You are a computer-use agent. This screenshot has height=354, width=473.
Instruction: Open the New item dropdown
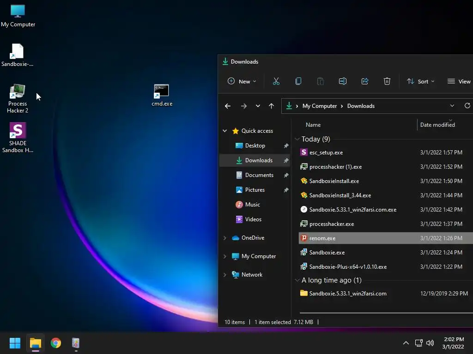[242, 81]
